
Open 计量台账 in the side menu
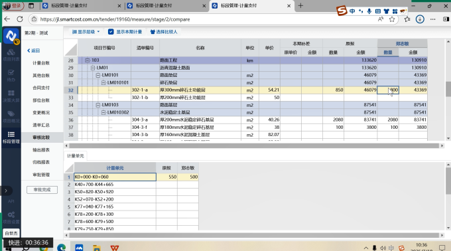pos(41,63)
